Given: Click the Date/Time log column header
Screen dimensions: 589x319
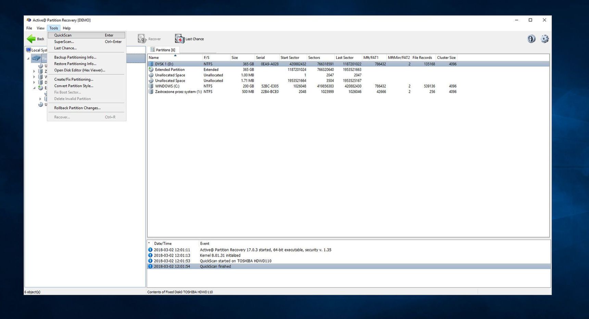Looking at the screenshot, I should tap(175, 243).
